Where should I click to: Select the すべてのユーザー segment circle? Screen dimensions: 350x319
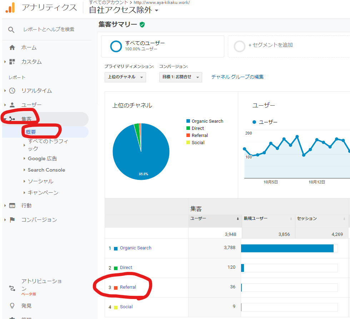[x=116, y=46]
